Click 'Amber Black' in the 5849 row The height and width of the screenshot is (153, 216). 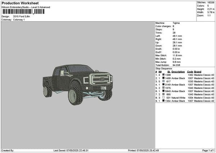(x=178, y=91)
